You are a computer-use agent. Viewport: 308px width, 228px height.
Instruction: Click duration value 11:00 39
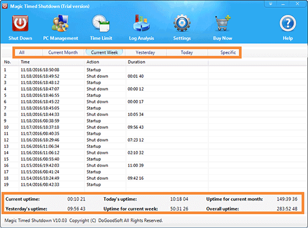136,165
